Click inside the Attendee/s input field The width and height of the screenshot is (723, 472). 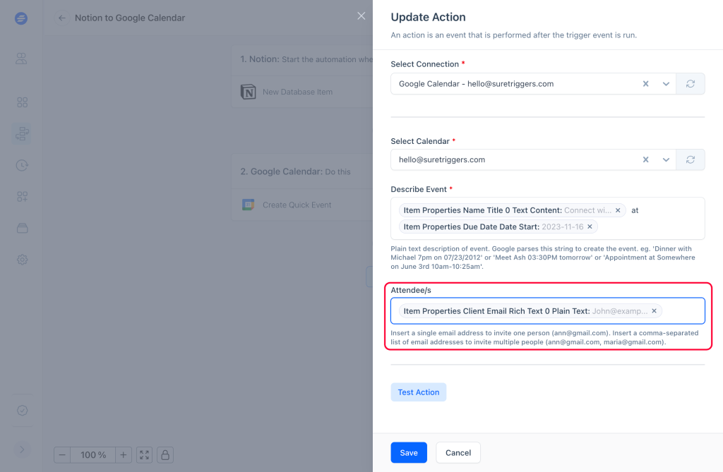(x=682, y=311)
